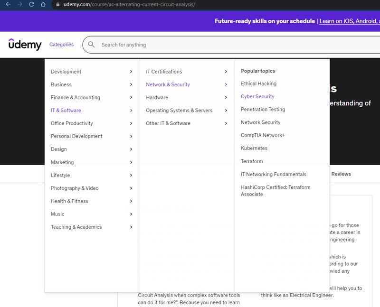Click the padlock site info icon
This screenshot has height=307, width=380.
click(57, 4)
